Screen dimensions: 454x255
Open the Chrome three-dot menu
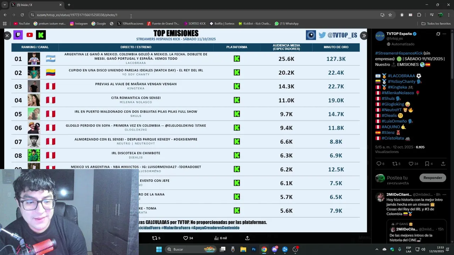[x=449, y=15]
